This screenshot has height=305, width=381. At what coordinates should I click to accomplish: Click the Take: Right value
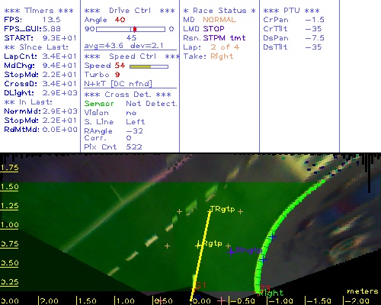tap(222, 56)
